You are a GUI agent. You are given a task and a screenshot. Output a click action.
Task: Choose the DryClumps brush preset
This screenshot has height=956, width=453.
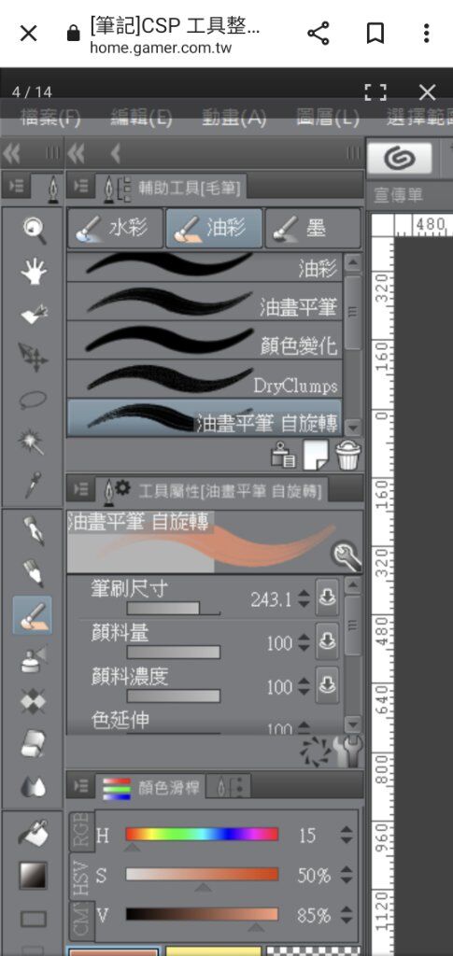click(x=205, y=379)
